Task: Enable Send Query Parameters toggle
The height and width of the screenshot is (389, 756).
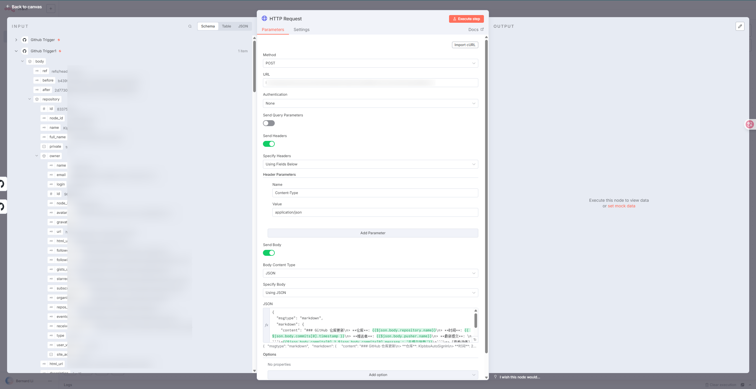Action: pos(269,123)
